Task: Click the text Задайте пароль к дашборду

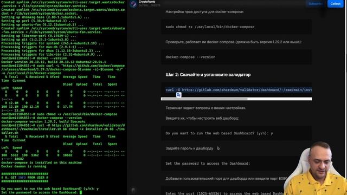Action: (x=189, y=148)
